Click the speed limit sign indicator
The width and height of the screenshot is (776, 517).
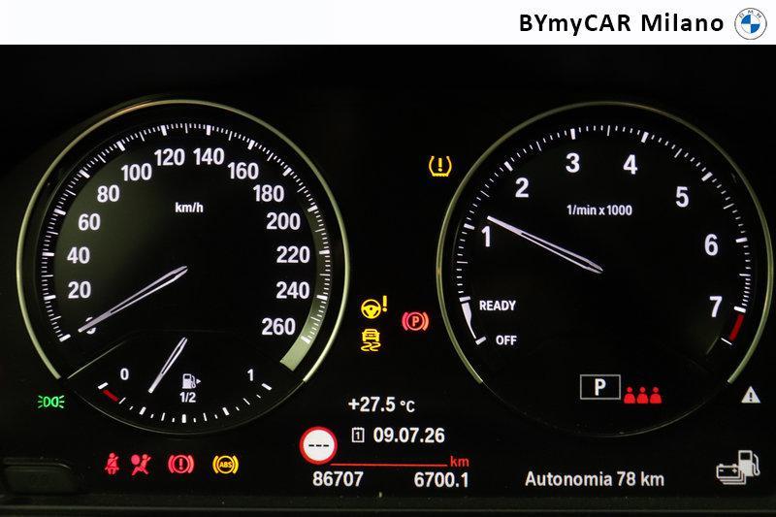point(318,445)
